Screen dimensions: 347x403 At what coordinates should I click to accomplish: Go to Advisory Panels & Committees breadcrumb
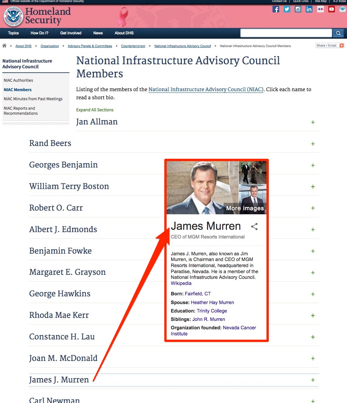[90, 46]
